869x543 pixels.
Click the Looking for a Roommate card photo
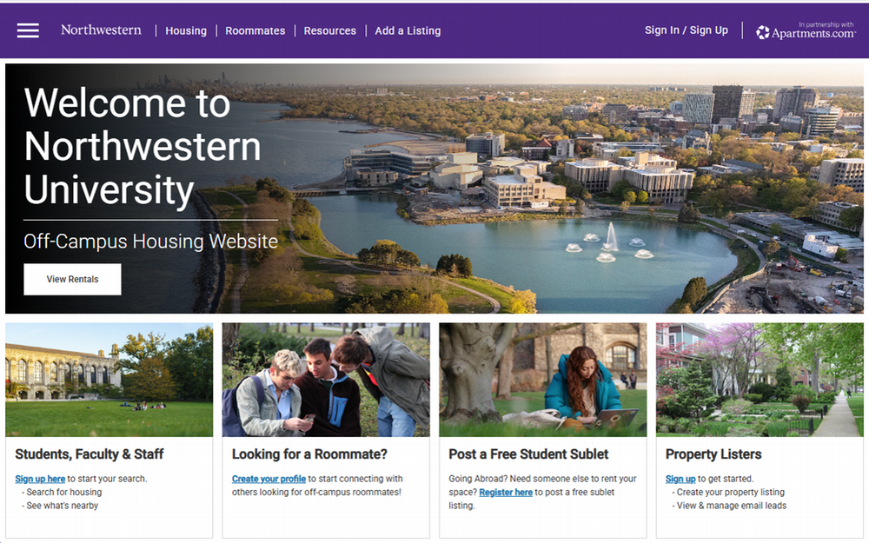coord(325,380)
